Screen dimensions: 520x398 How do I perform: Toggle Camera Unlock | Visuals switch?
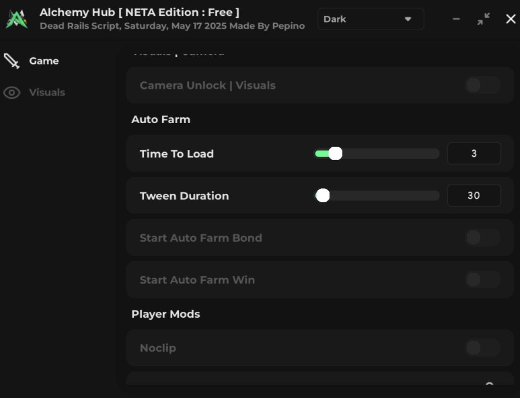click(x=482, y=85)
